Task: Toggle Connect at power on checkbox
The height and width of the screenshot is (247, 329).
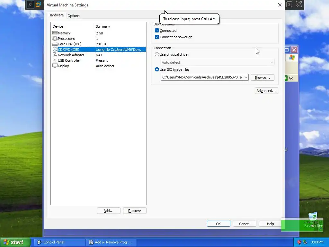Action: [157, 37]
